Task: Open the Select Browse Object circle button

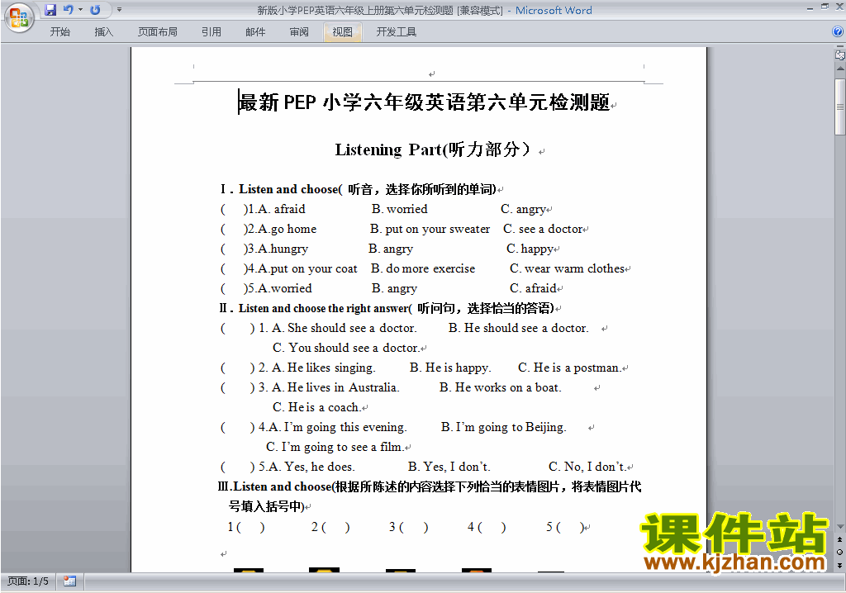Action: pos(839,552)
